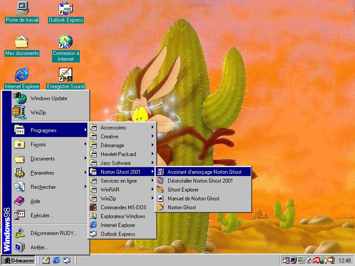Launch Norton Ghost program entry

(x=203, y=207)
